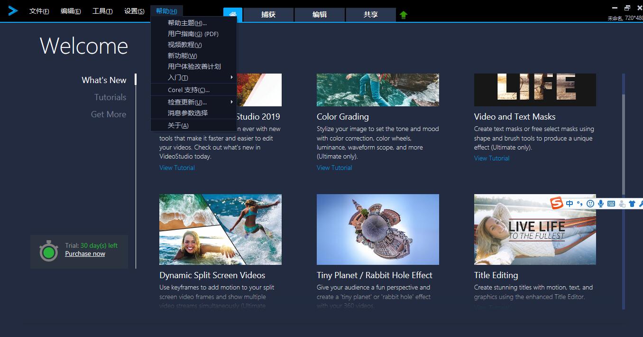Open the 工具 menu
The image size is (643, 337).
102,11
